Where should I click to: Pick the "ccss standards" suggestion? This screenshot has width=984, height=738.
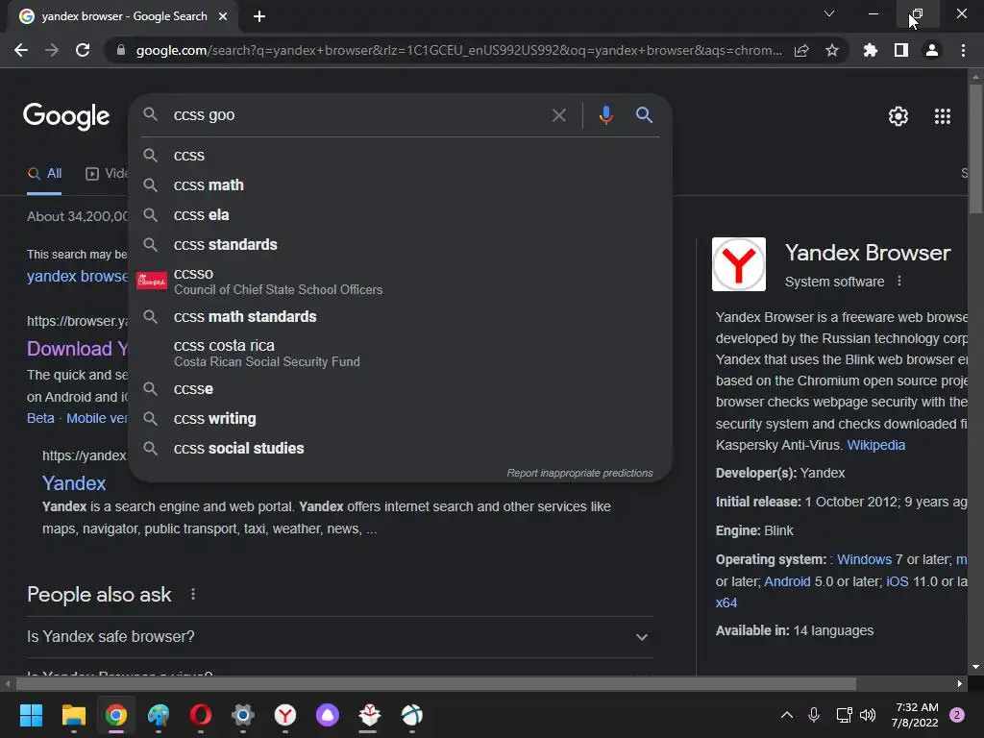point(401,244)
